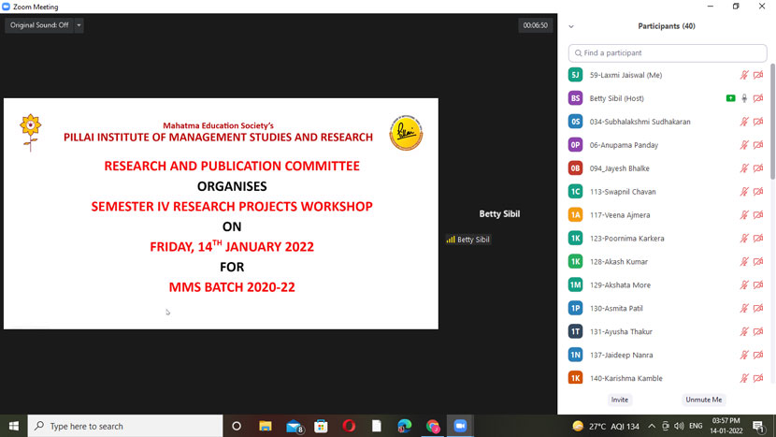776x437 pixels.
Task: Select participant 06-Anupama Panday
Action: pyautogui.click(x=666, y=145)
